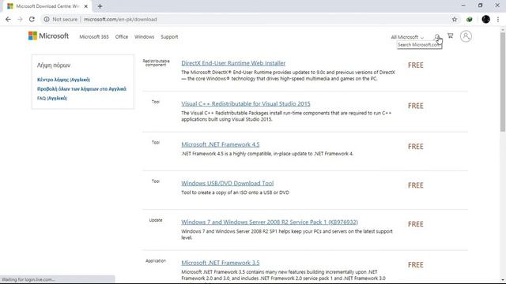Expand the All Microsoft dropdown
Image resolution: width=506 pixels, height=284 pixels.
pos(407,37)
